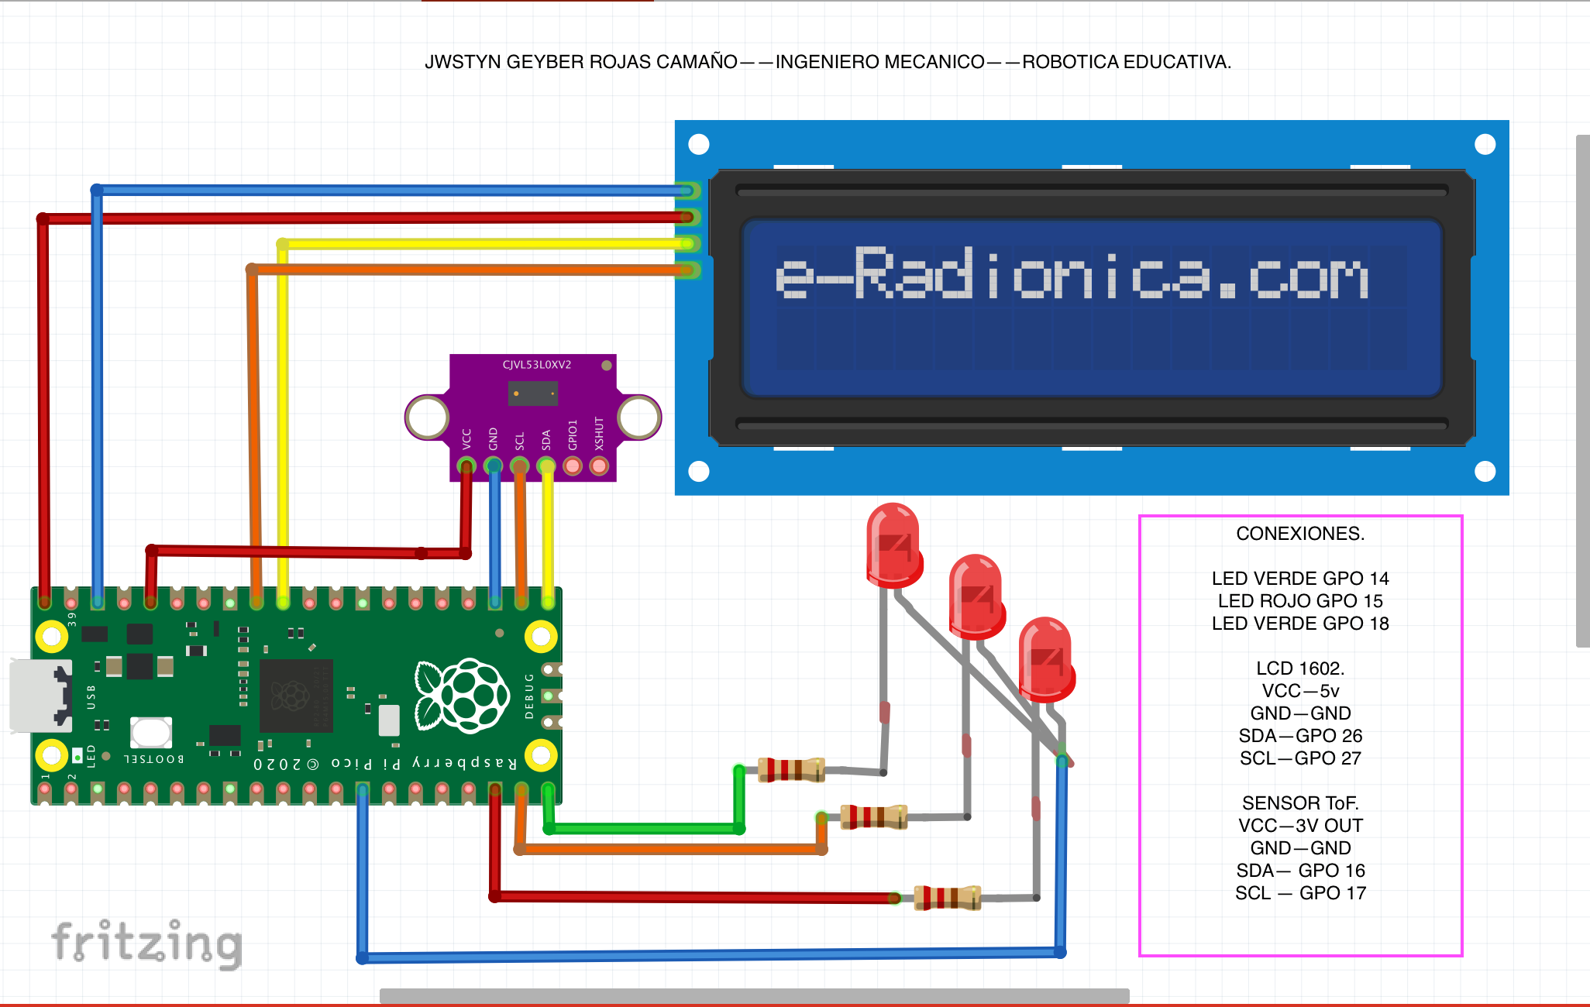This screenshot has height=1007, width=1590.
Task: Click the 'VCC—5v' line in the note
Action: pos(1300,691)
